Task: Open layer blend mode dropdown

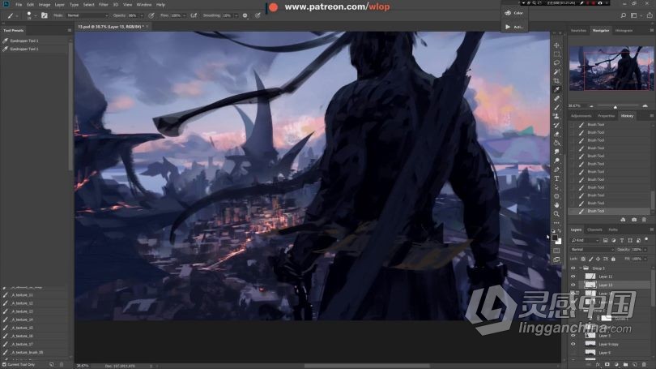Action: (591, 250)
